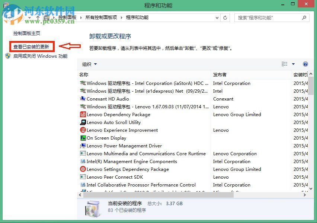Image resolution: width=317 pixels, height=223 pixels.
Task: Click the refresh icon in the address bar
Action: click(x=225, y=17)
